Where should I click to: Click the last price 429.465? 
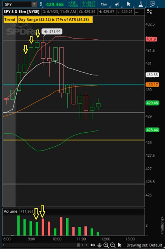click(x=55, y=4)
